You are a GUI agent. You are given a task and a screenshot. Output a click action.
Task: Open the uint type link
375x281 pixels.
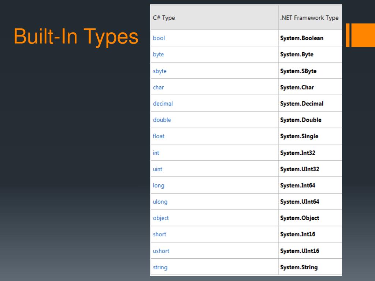tap(157, 169)
